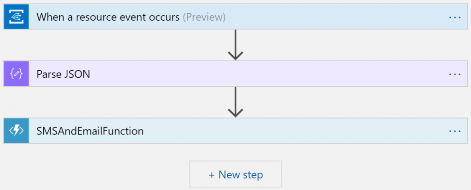The height and width of the screenshot is (190, 471).
Task: Click the "(Preview)" label on the trigger
Action: (x=204, y=17)
